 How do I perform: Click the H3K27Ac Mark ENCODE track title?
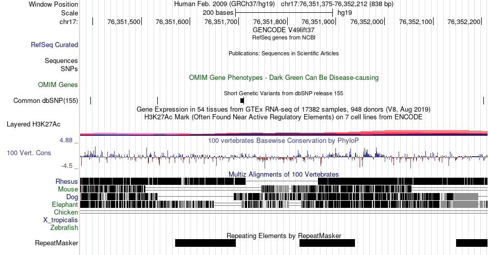284,117
